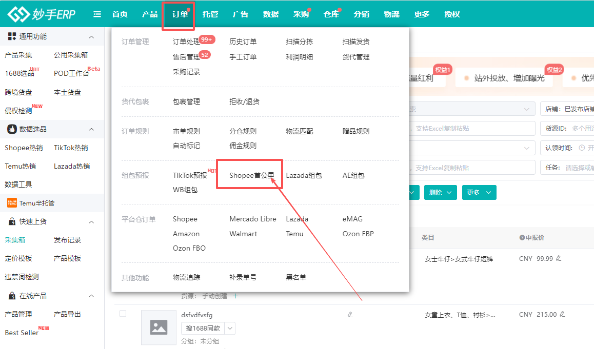Open 侵权检测 in the sidebar
Screen dimensions: 594x349
[18, 111]
